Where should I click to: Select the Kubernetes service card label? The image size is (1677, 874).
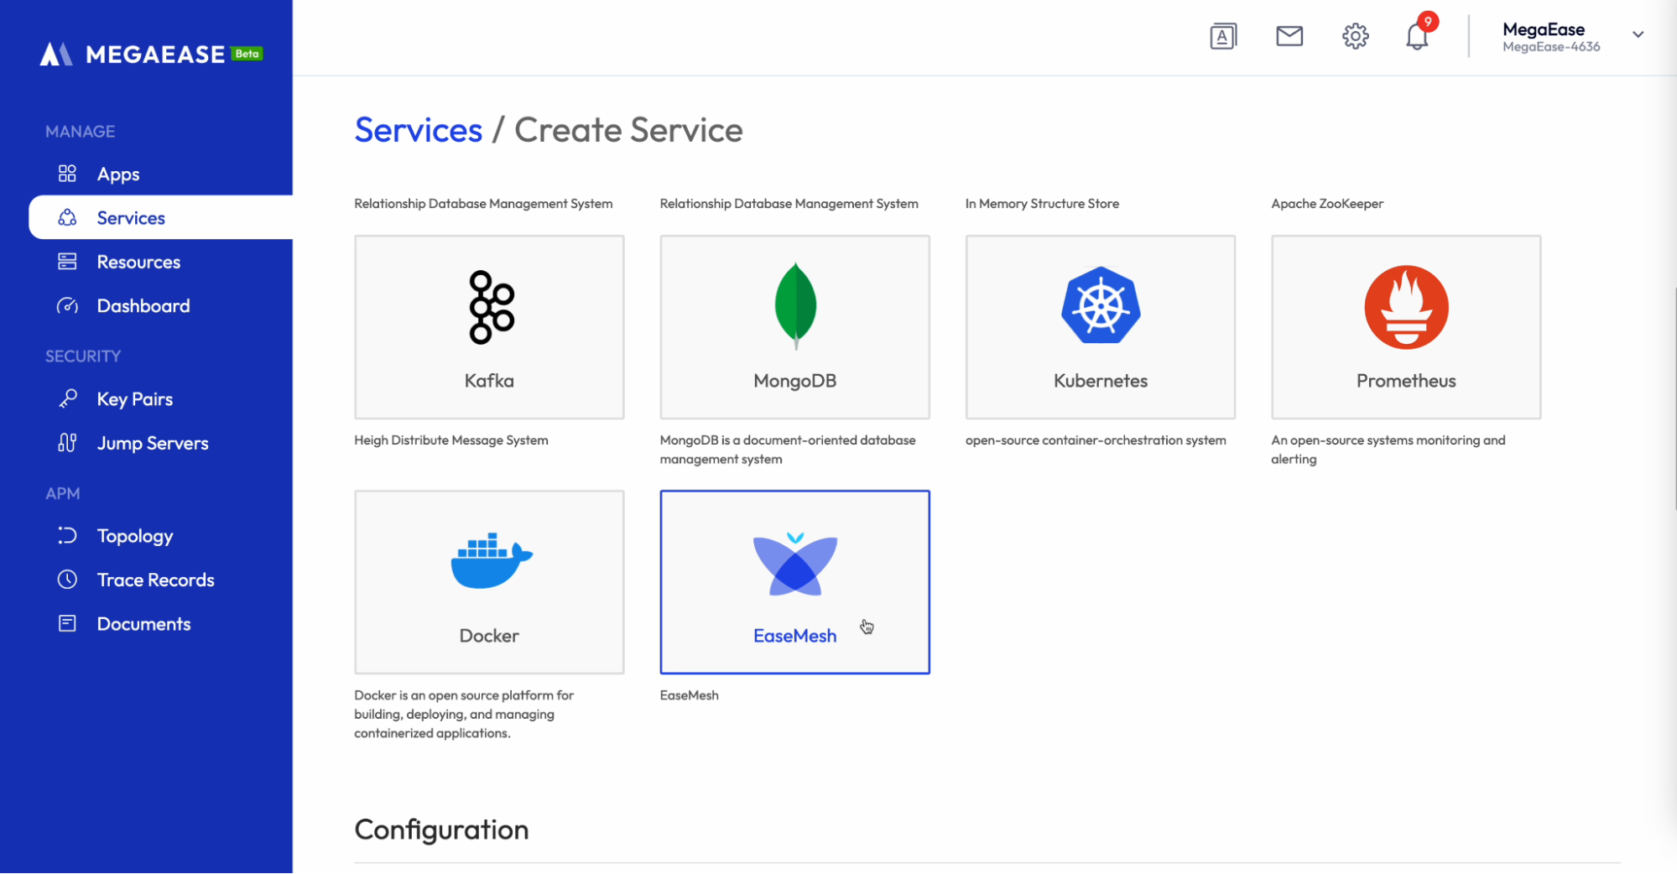point(1101,381)
